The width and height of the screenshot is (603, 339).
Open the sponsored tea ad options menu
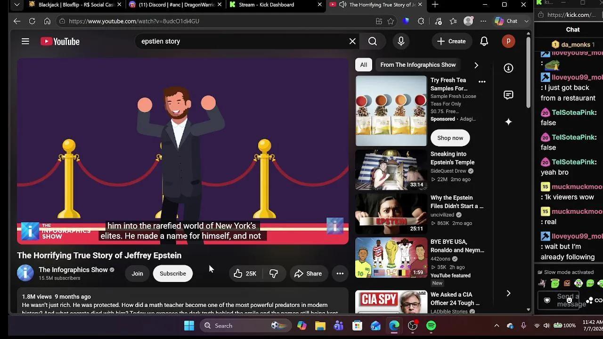click(482, 82)
